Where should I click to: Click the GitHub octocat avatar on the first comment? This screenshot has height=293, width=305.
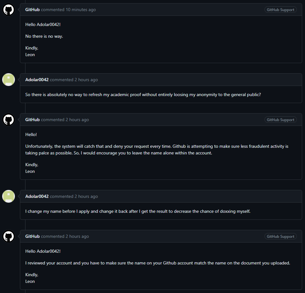pyautogui.click(x=8, y=10)
